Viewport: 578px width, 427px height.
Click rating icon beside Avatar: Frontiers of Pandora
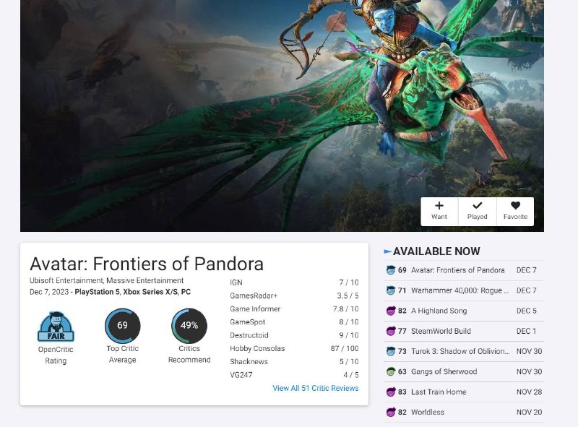[390, 270]
